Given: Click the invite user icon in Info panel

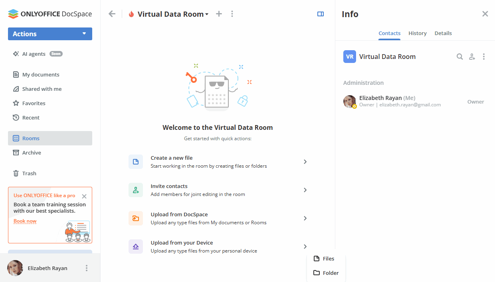Looking at the screenshot, I should coord(472,57).
